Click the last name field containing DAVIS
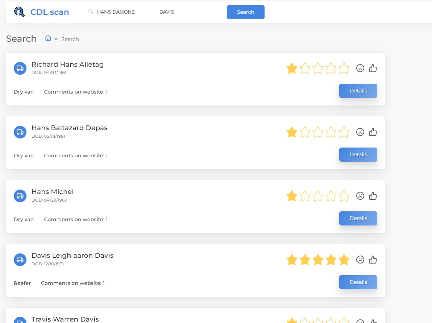 point(181,12)
